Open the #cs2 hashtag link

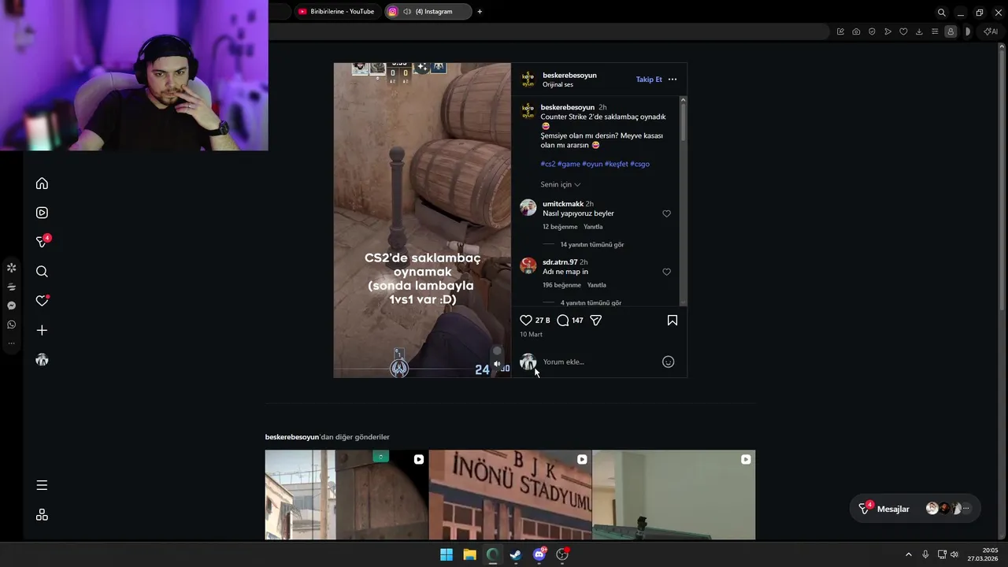[547, 164]
